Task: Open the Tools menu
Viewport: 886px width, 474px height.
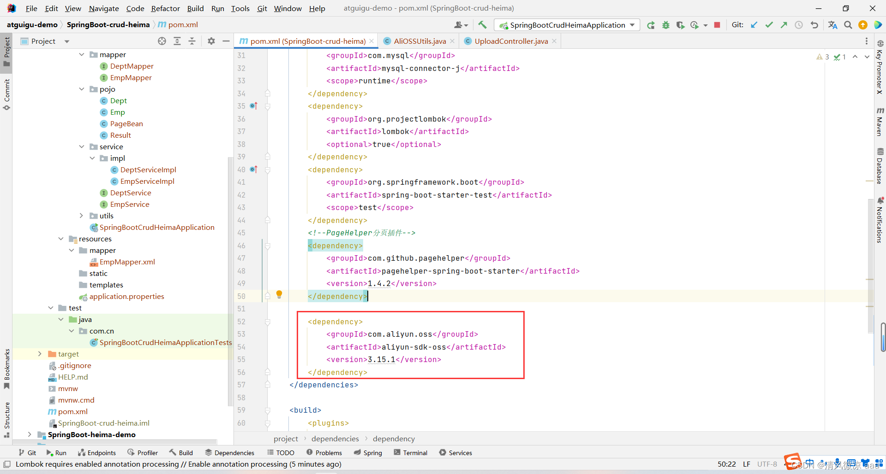Action: [x=240, y=8]
